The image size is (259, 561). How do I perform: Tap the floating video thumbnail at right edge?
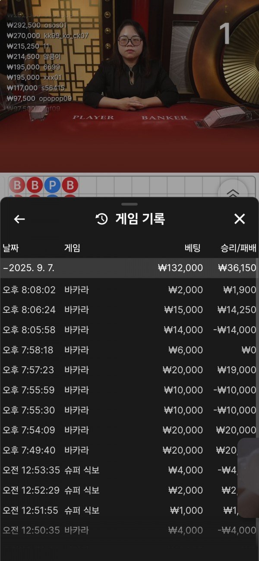pos(249,478)
